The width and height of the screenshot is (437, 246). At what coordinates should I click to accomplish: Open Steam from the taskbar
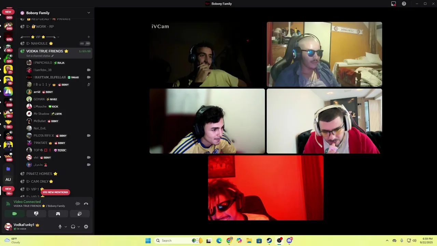pos(269,241)
